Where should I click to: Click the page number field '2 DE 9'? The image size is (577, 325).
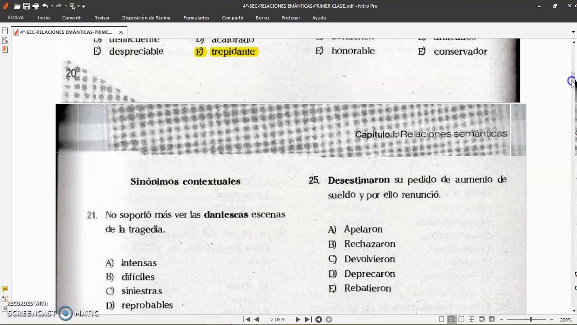[x=277, y=320]
